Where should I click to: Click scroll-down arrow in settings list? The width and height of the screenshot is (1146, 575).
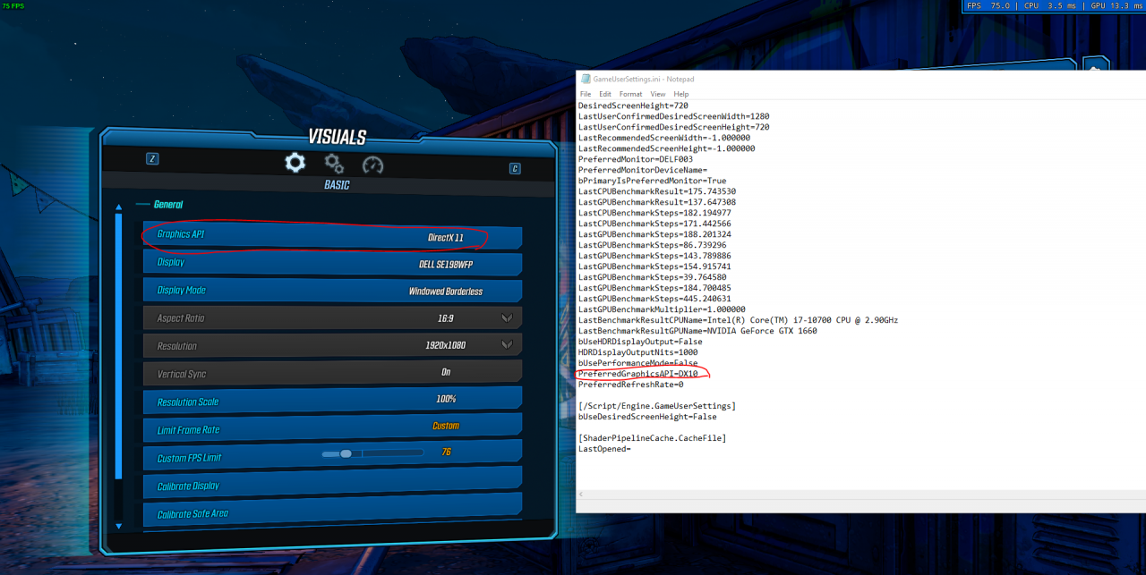[118, 526]
